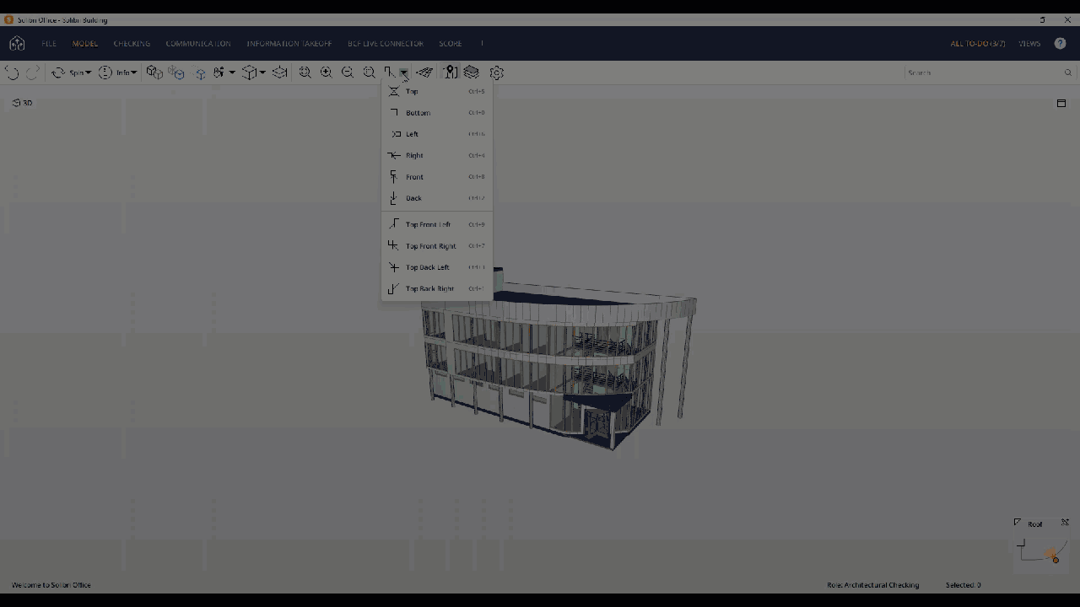Expand the selection mode dropdown arrow
1080x607 pixels.
tap(231, 73)
